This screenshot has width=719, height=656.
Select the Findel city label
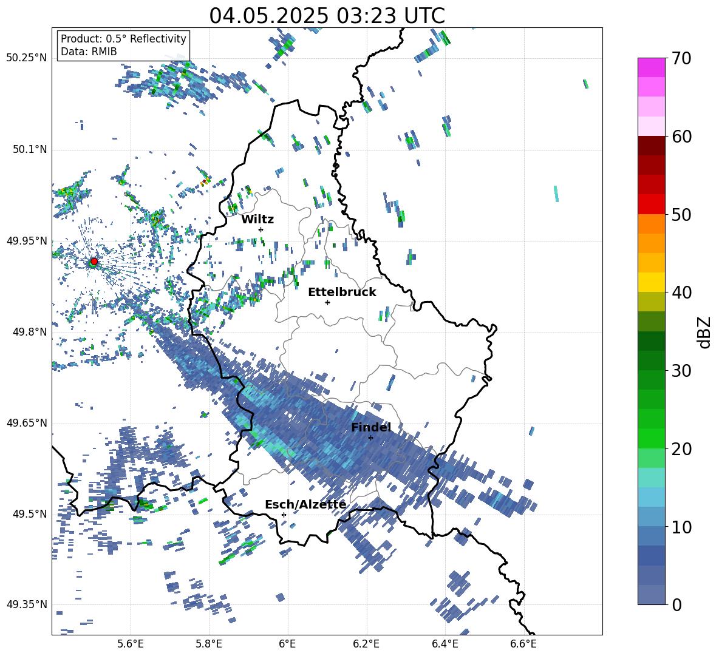click(x=371, y=427)
